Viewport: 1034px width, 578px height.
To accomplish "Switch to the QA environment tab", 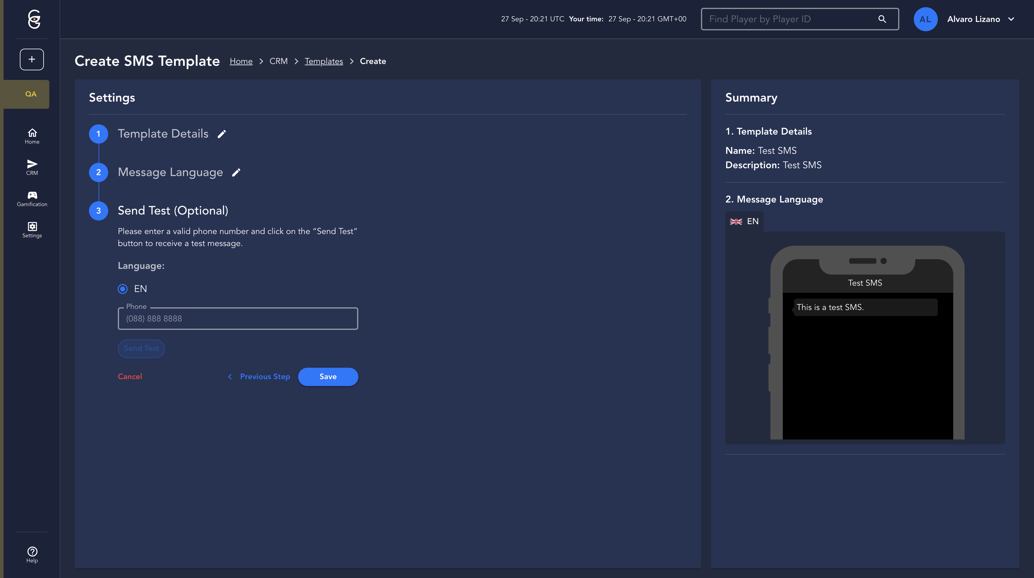I will pyautogui.click(x=30, y=94).
